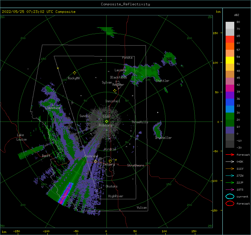Viewport: 251px width, 235px height.
Task: Select the slate purple 0-10 dBZ swatch
Action: click(230, 130)
